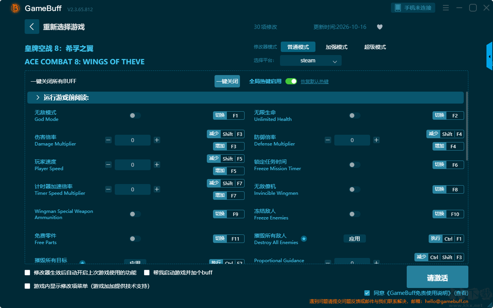The image size is (493, 308).
Task: Open the hamburger menu icon in title bar
Action: point(446,8)
